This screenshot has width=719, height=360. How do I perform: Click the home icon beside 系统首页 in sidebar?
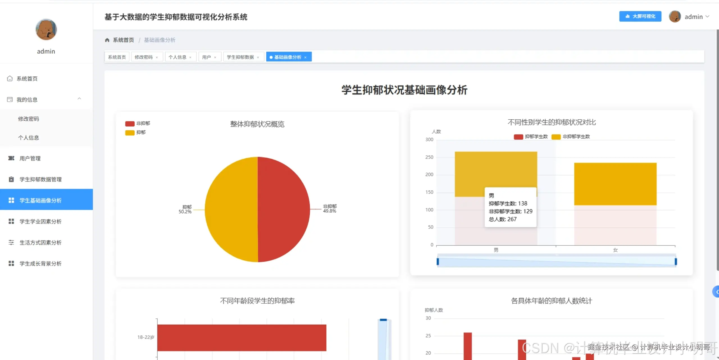click(x=10, y=79)
